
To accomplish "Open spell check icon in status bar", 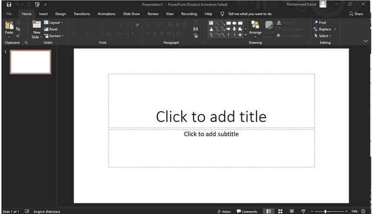I will [x=27, y=211].
